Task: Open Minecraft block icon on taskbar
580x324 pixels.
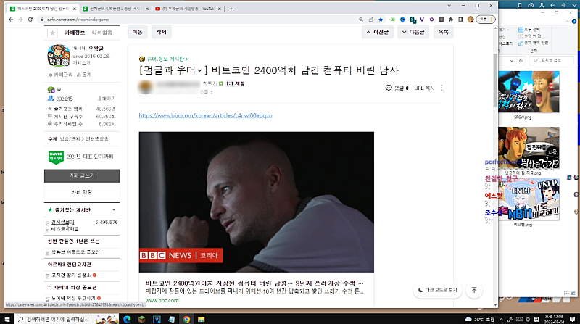Action: click(142, 319)
